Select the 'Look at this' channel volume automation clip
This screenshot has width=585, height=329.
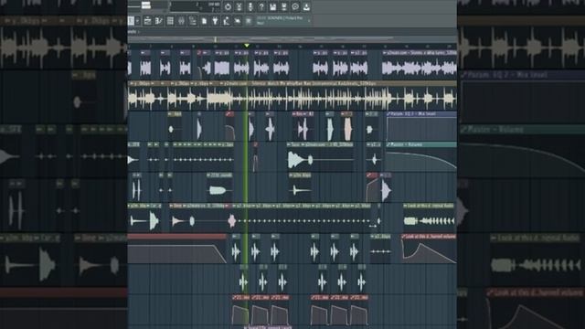(429, 249)
